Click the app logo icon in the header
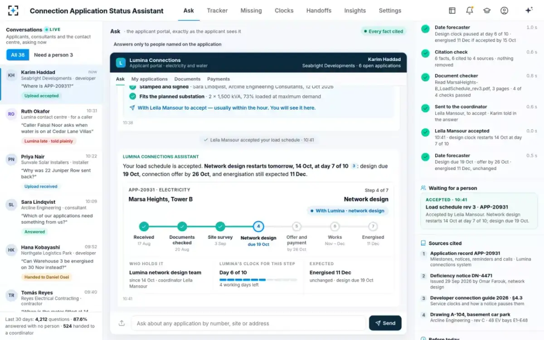The height and width of the screenshot is (340, 544). [x=13, y=10]
